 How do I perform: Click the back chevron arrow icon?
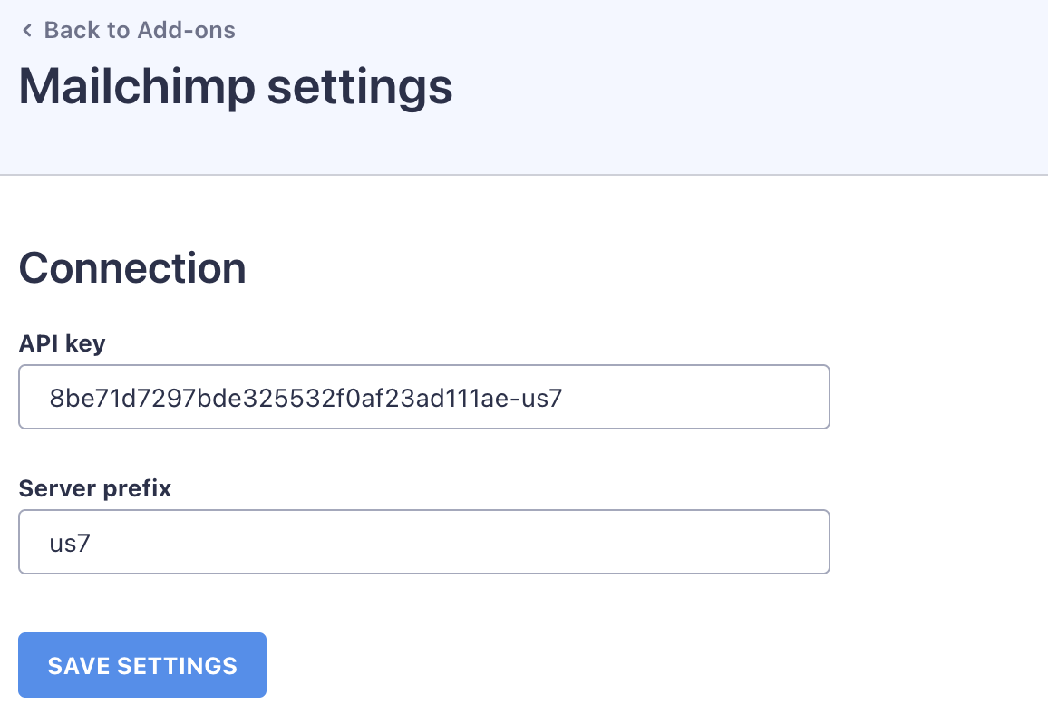click(x=27, y=31)
